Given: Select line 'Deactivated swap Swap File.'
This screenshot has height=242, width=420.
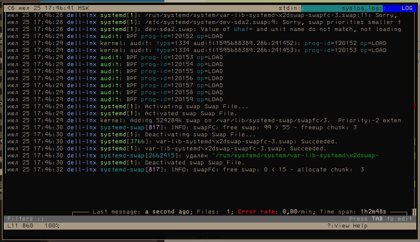Looking at the screenshot, I should pos(126,162).
